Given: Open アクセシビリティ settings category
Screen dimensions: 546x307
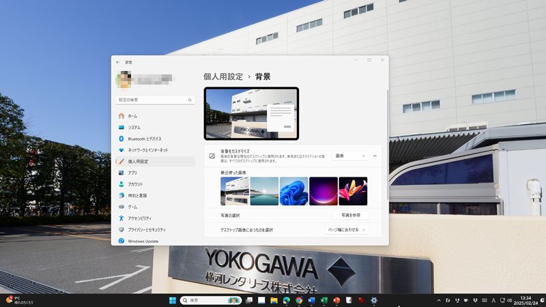Looking at the screenshot, I should (156, 218).
